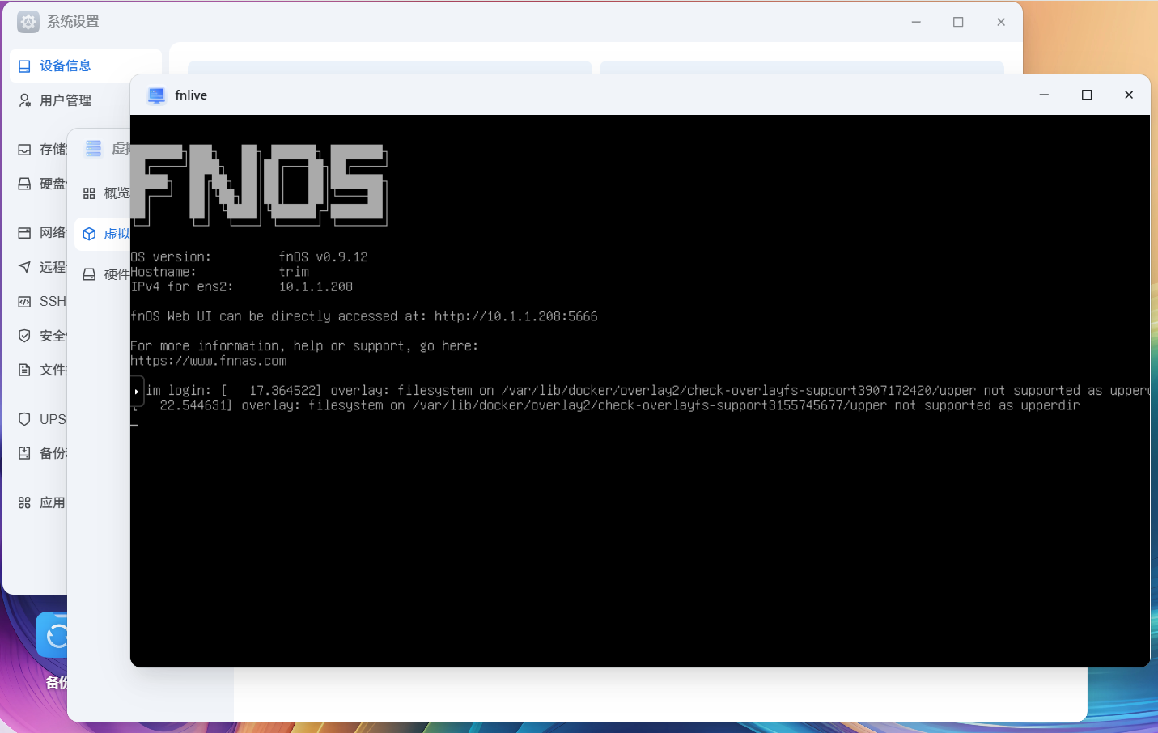Click the network icon in settings sidebar

24,232
